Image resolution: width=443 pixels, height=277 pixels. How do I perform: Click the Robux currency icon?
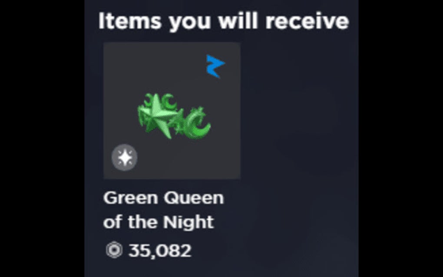pos(114,250)
